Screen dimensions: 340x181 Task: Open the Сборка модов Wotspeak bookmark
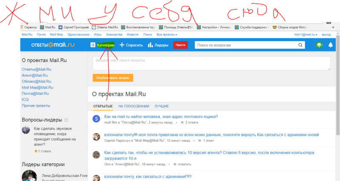coord(290,27)
